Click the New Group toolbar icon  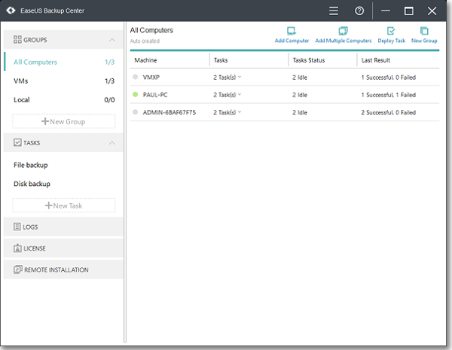tap(424, 31)
